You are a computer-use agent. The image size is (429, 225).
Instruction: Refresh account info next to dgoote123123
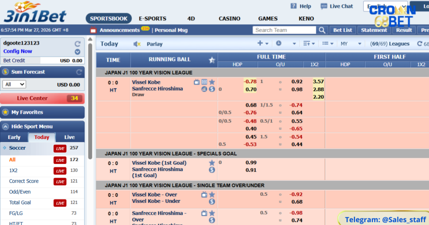[x=78, y=43]
